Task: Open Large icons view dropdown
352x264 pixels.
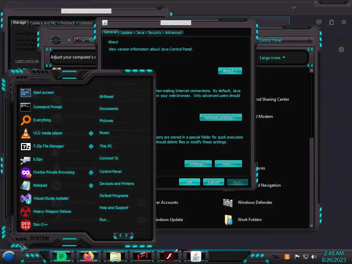Action: [x=272, y=58]
